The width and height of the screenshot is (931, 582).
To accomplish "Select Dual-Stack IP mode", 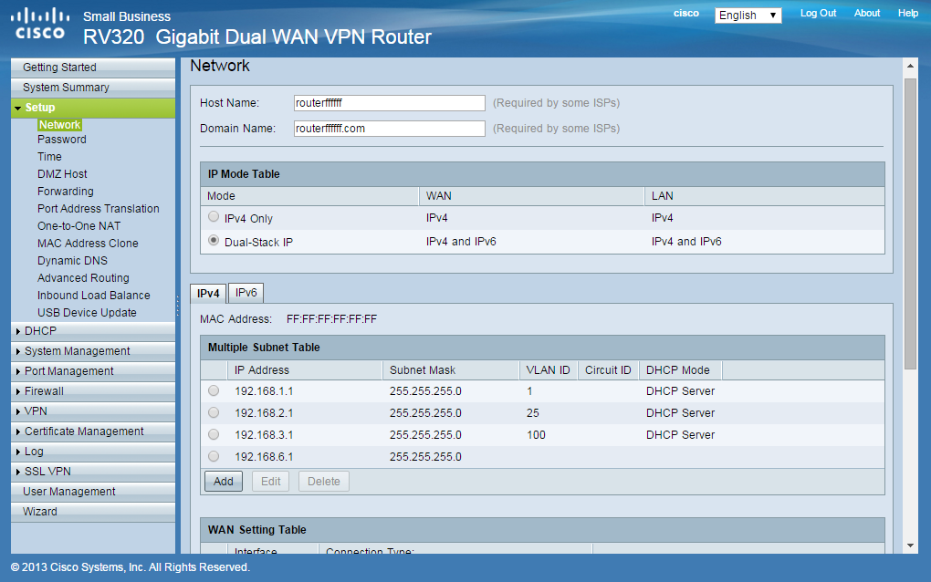I will pos(213,240).
